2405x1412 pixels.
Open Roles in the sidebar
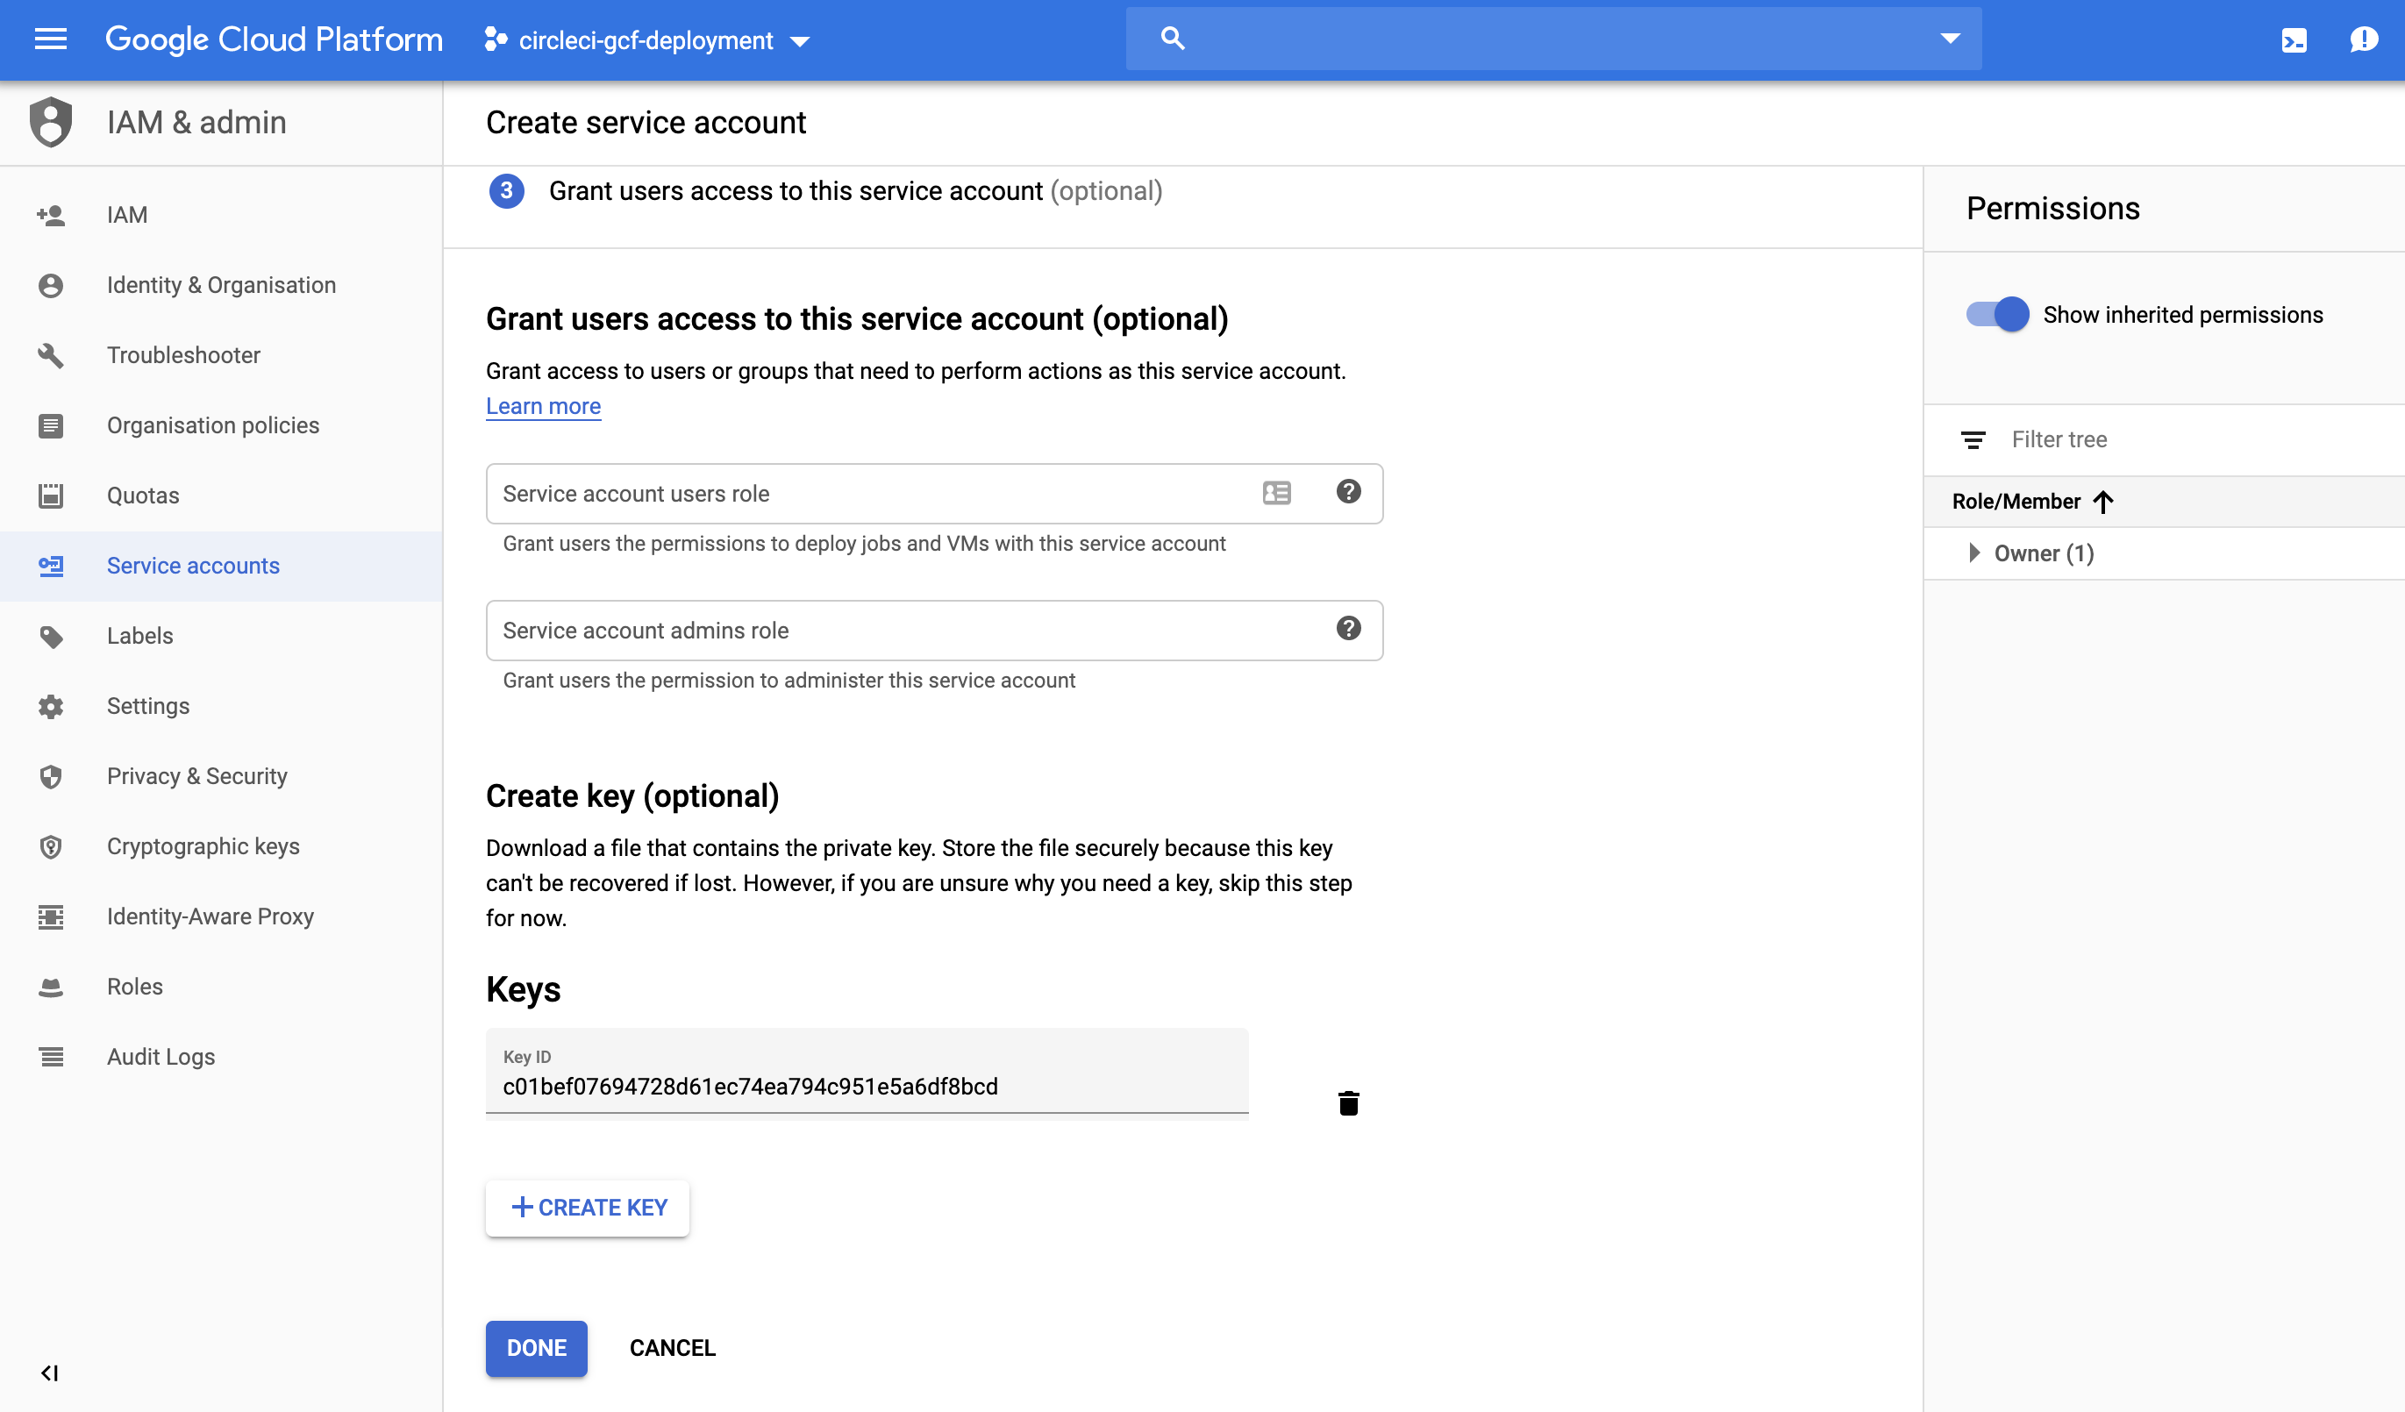[134, 987]
